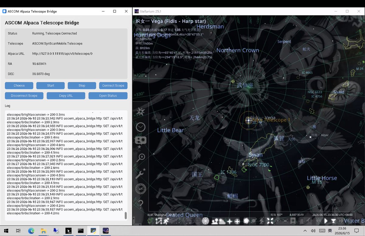This screenshot has height=236, width=365.
Task: Click the Northern Crown constellation label
Action: (x=238, y=50)
